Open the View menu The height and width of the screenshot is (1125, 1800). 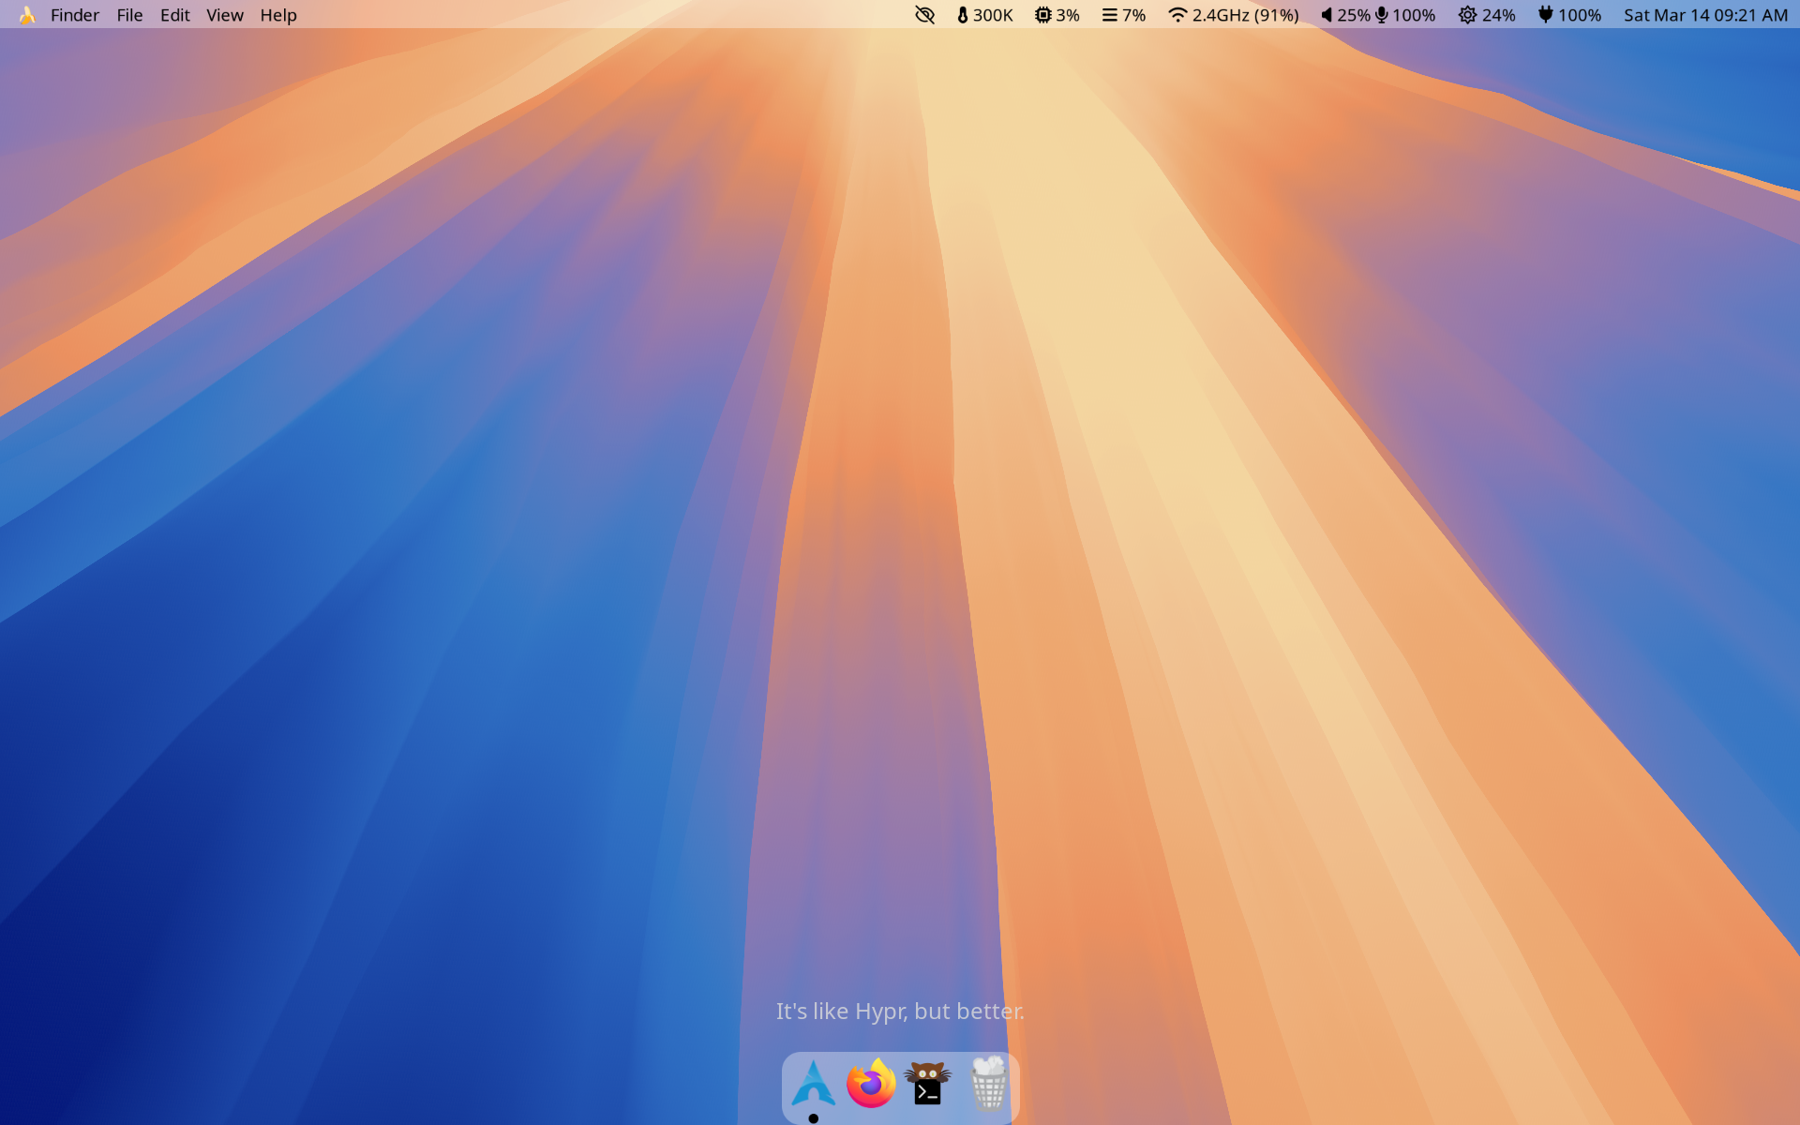point(225,15)
